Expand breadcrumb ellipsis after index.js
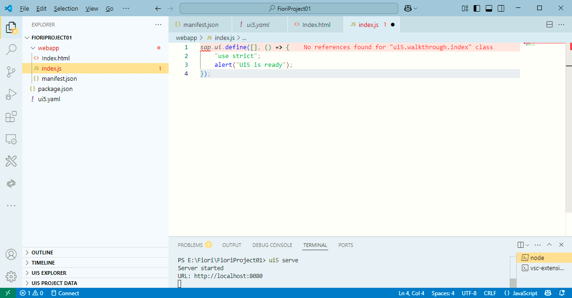572x298 pixels. 244,38
